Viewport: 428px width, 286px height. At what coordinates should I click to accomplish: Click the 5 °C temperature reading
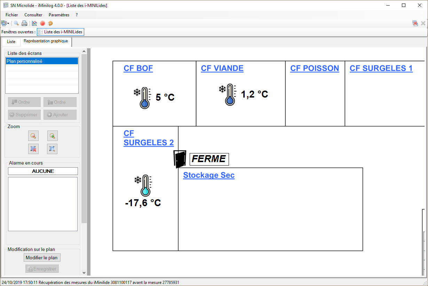165,98
